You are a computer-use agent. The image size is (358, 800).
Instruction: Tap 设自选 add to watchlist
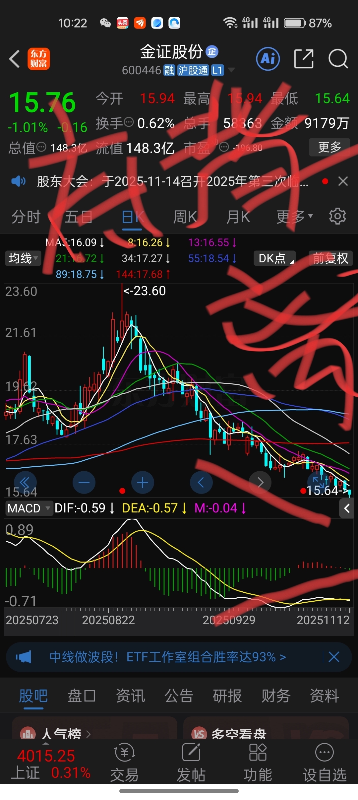tap(325, 762)
